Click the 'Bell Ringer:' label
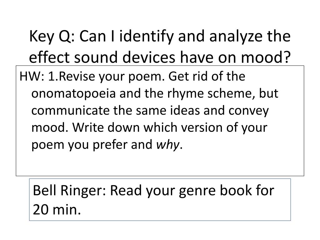The height and width of the screenshot is (240, 320). tap(69, 191)
